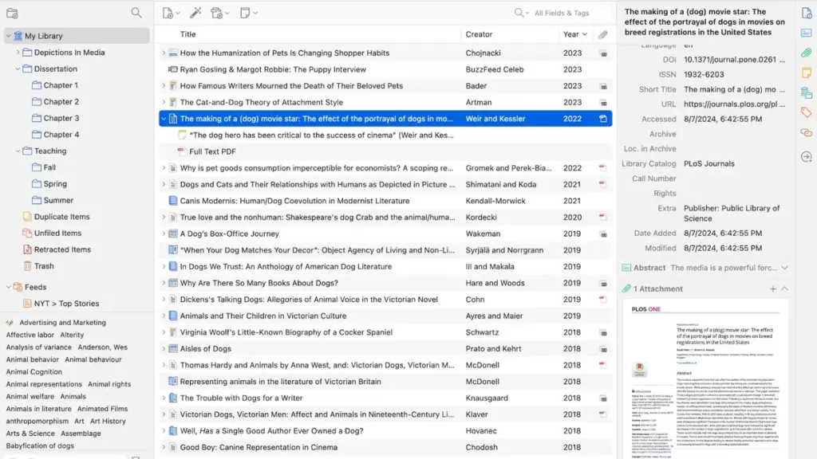Create a new item with the New Item icon

pyautogui.click(x=169, y=13)
